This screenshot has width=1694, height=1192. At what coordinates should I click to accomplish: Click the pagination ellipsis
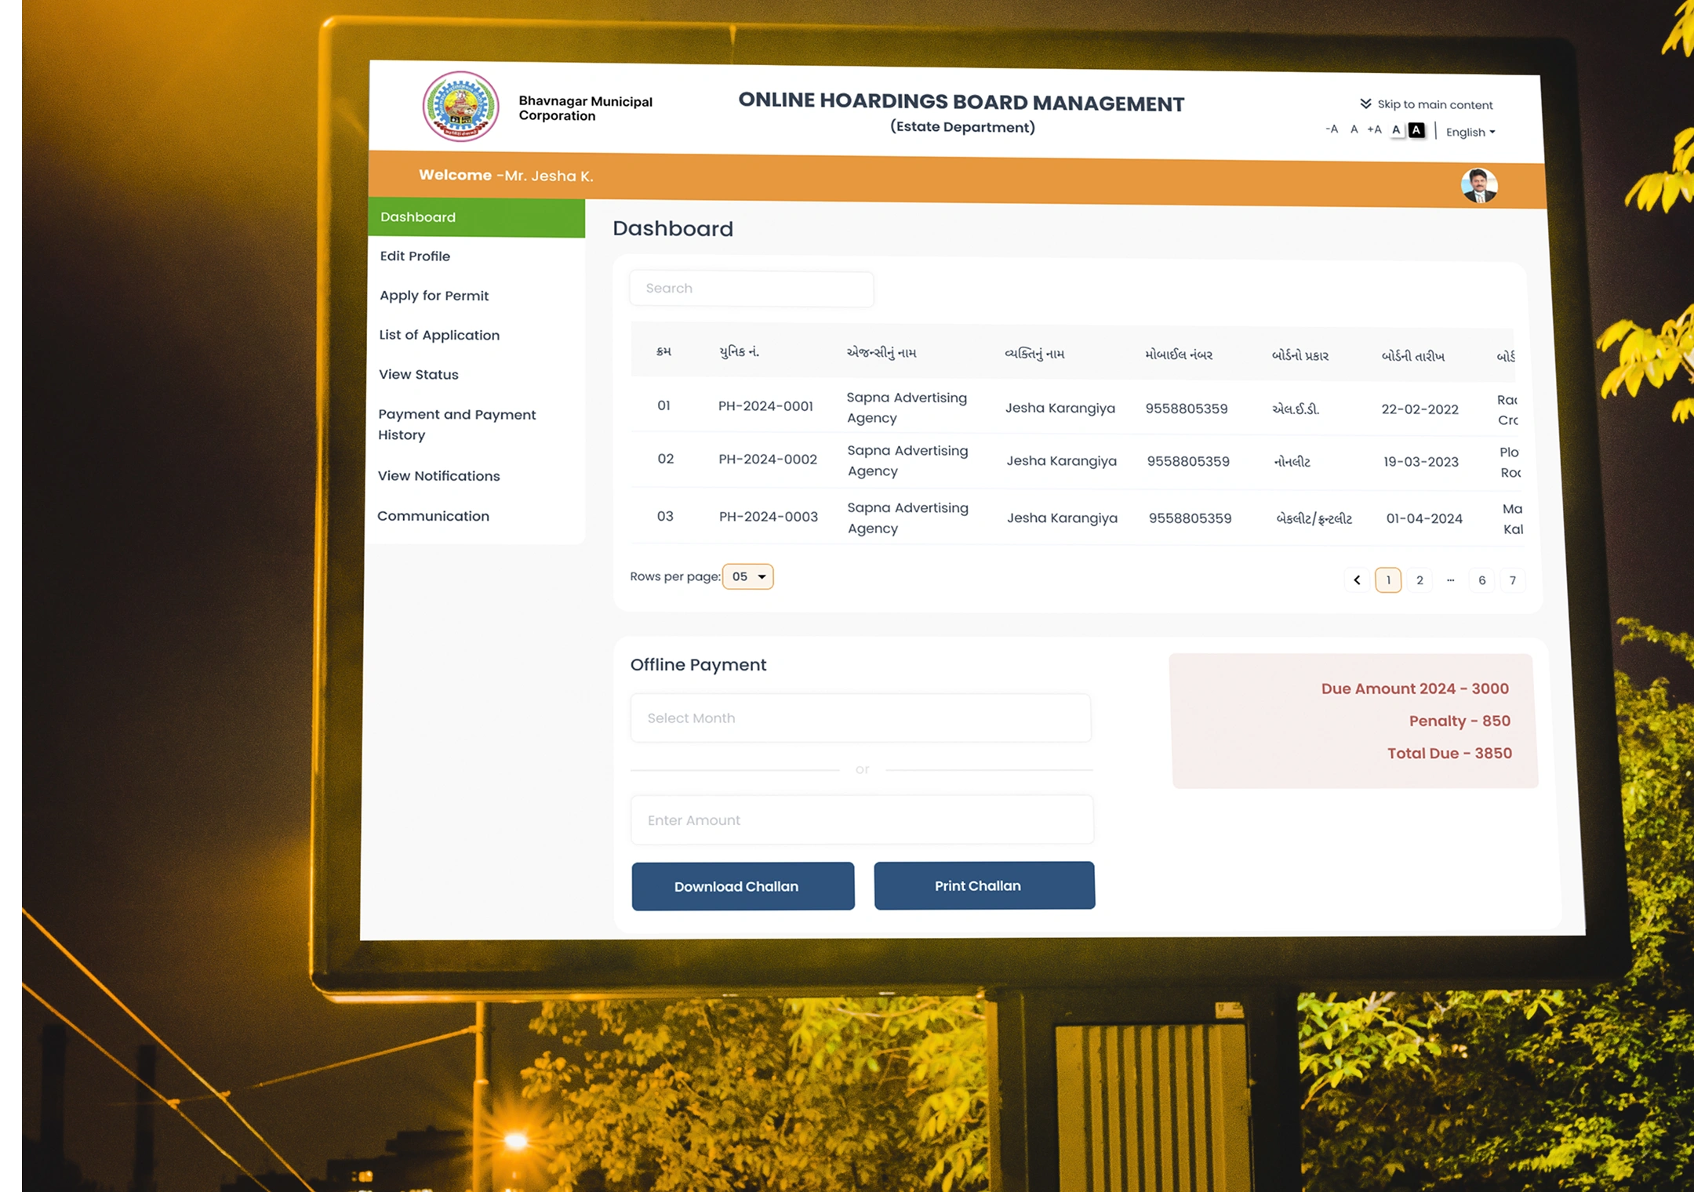coord(1451,580)
